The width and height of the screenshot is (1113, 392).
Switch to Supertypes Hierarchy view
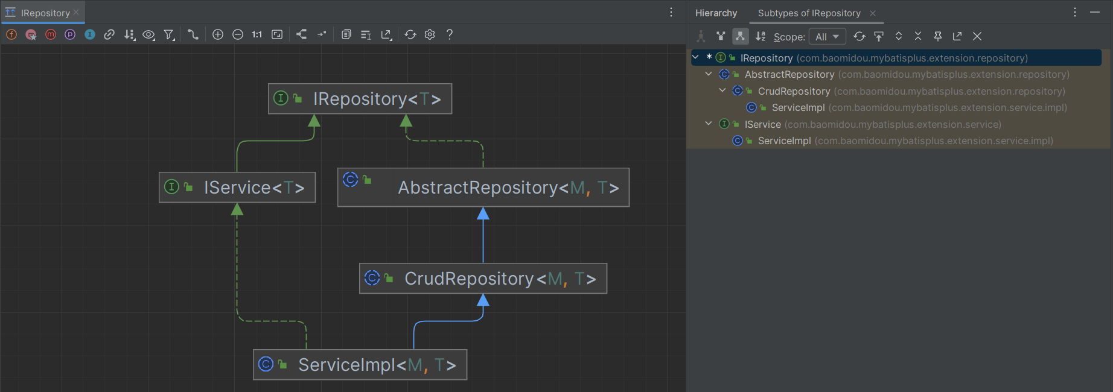(x=721, y=36)
